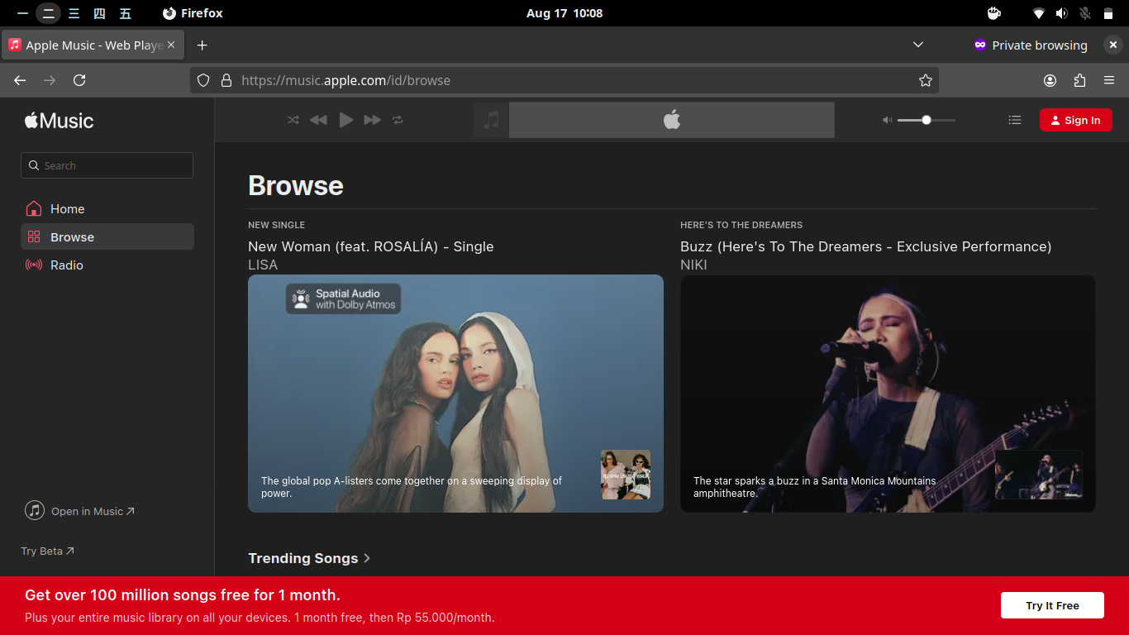Open the LISA and ROSALÍA feature image
This screenshot has width=1129, height=635.
click(455, 394)
